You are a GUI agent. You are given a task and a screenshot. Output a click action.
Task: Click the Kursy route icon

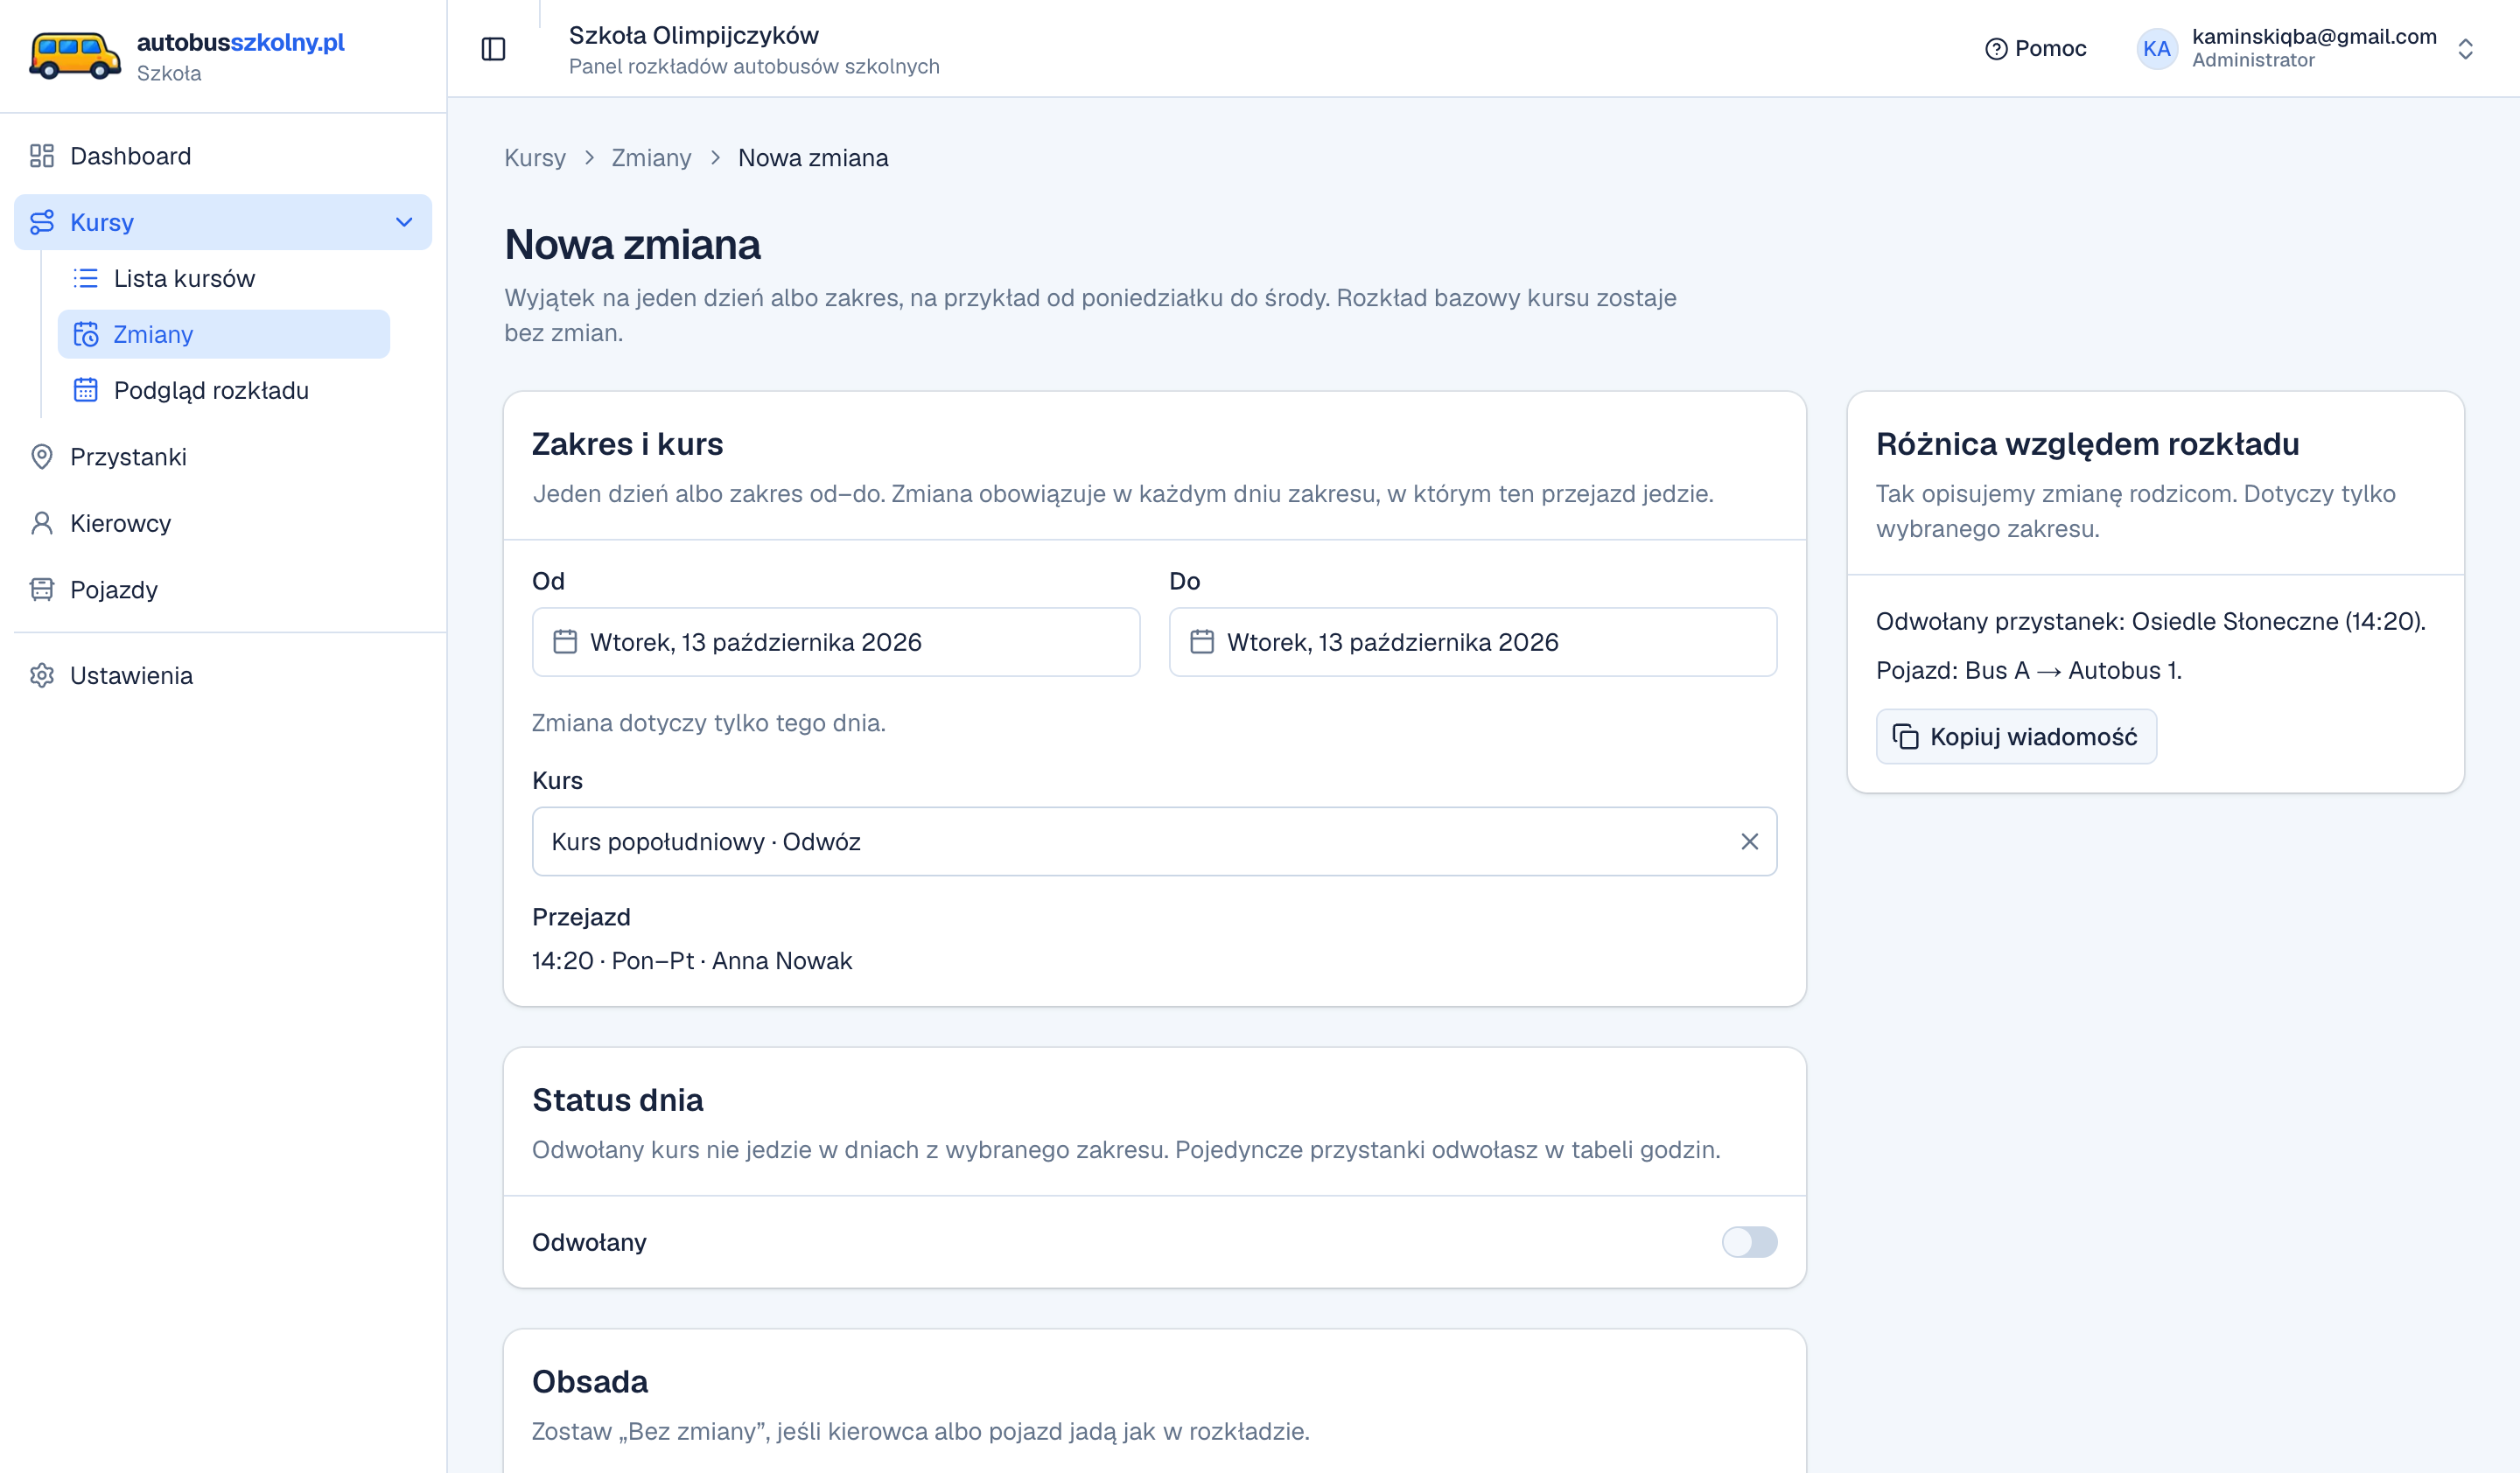(x=42, y=222)
